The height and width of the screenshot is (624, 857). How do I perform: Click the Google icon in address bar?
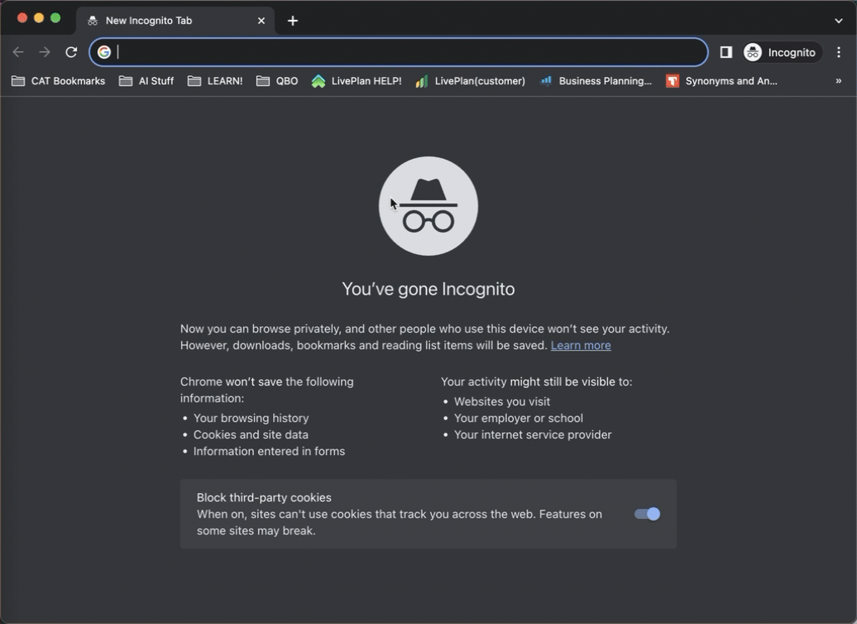(x=104, y=52)
